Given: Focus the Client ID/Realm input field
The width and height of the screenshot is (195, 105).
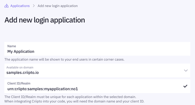Looking at the screenshot, I should point(97,86).
